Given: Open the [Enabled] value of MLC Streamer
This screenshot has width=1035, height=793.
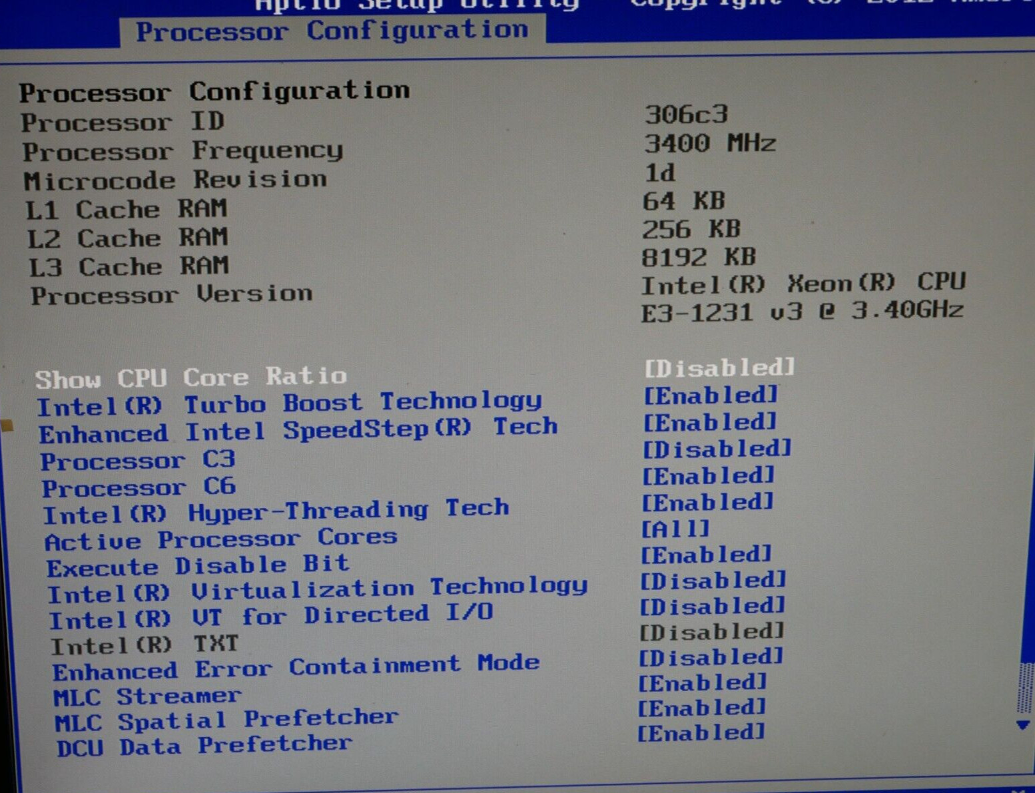Looking at the screenshot, I should [x=703, y=682].
